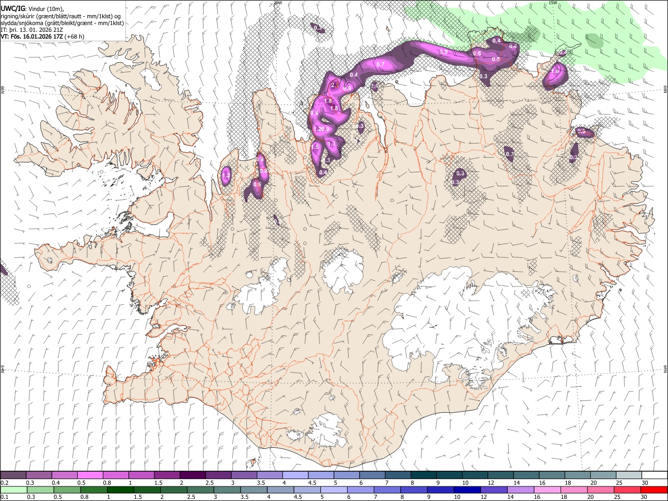Screen dimensions: 668x501
Task: Click the rain-scale swatch between 18 and 20
Action: [573, 490]
